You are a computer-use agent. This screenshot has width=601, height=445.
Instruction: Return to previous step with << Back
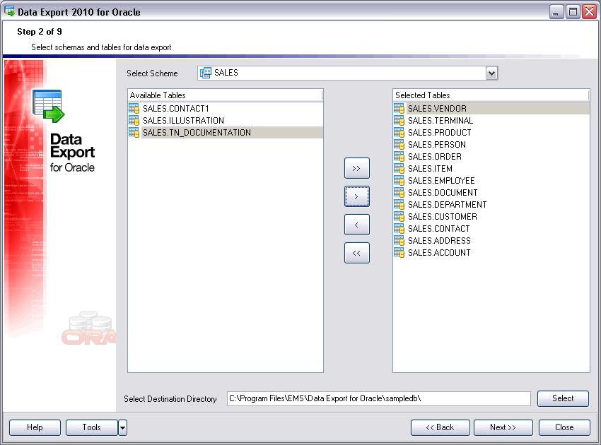pos(440,428)
